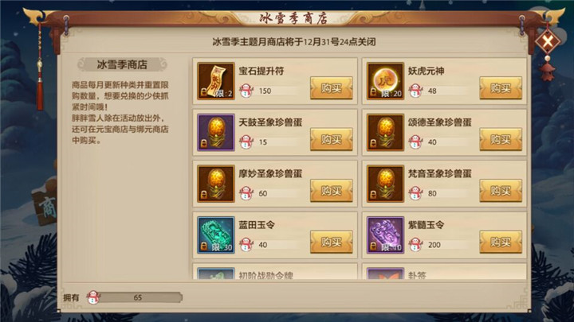Click the 颂德圣象珍兽蛋 egg icon
This screenshot has height=322, width=574.
tap(385, 132)
